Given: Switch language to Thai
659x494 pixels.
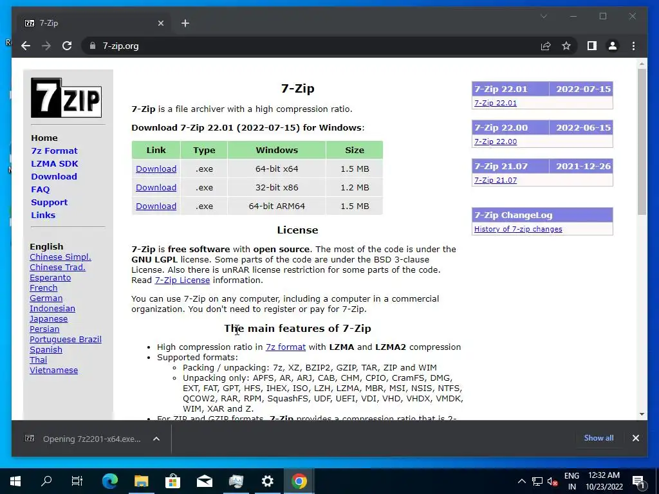Looking at the screenshot, I should point(38,360).
